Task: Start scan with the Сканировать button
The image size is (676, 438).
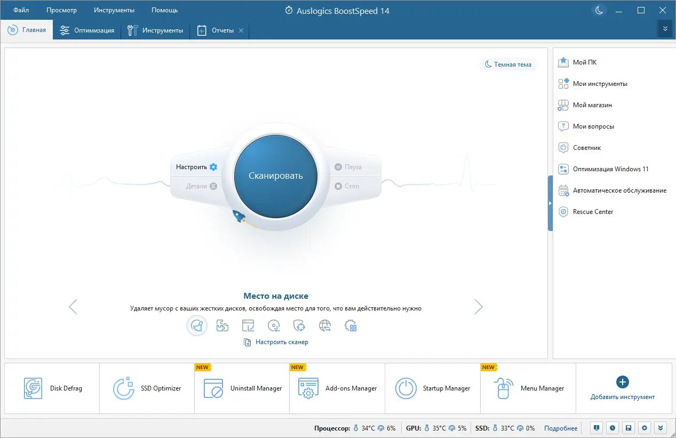Action: [x=276, y=176]
